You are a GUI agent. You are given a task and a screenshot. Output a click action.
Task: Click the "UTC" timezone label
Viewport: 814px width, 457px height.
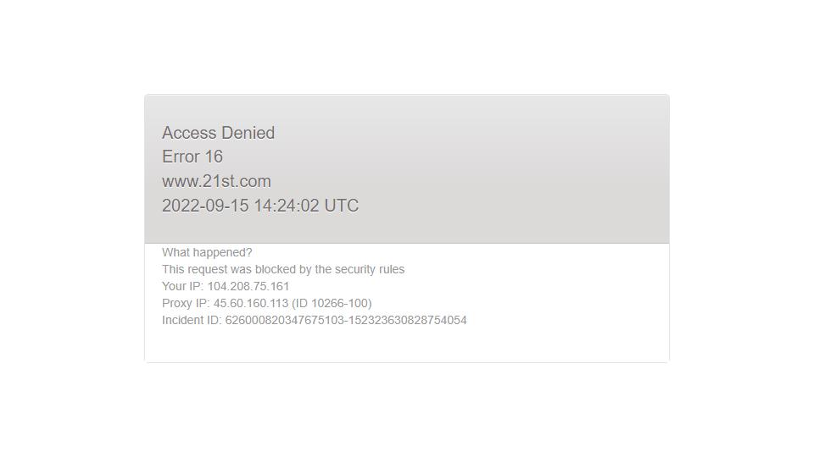pyautogui.click(x=341, y=206)
